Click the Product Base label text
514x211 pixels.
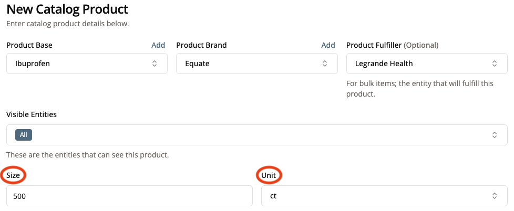tap(29, 45)
